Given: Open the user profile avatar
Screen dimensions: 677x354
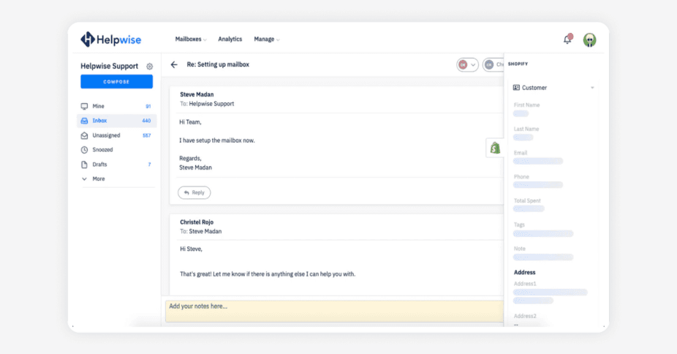Looking at the screenshot, I should 589,39.
